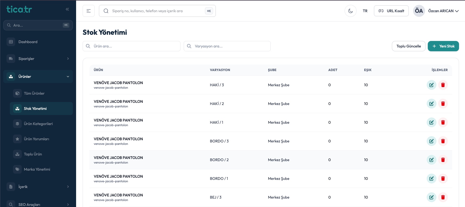Viewport: 465px width, 207px height.
Task: Delete stock for HAKİ / 3 row
Action: [x=443, y=85]
